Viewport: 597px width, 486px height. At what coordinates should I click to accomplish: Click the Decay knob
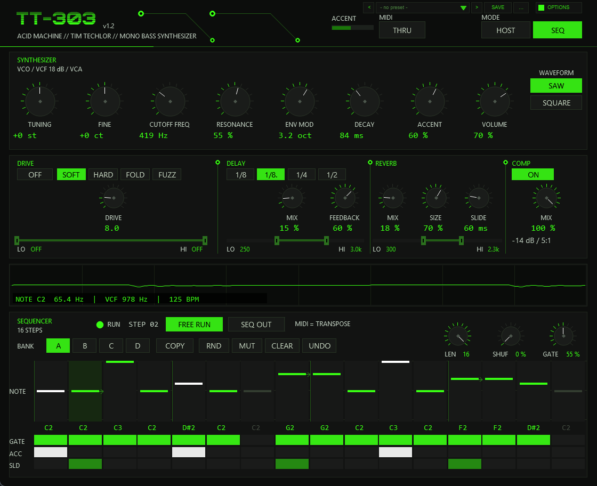click(x=365, y=101)
